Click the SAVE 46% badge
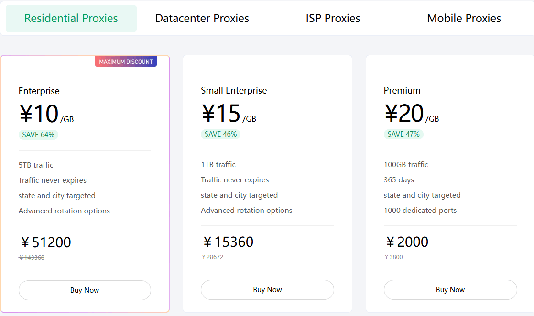The height and width of the screenshot is (316, 534). (x=220, y=134)
